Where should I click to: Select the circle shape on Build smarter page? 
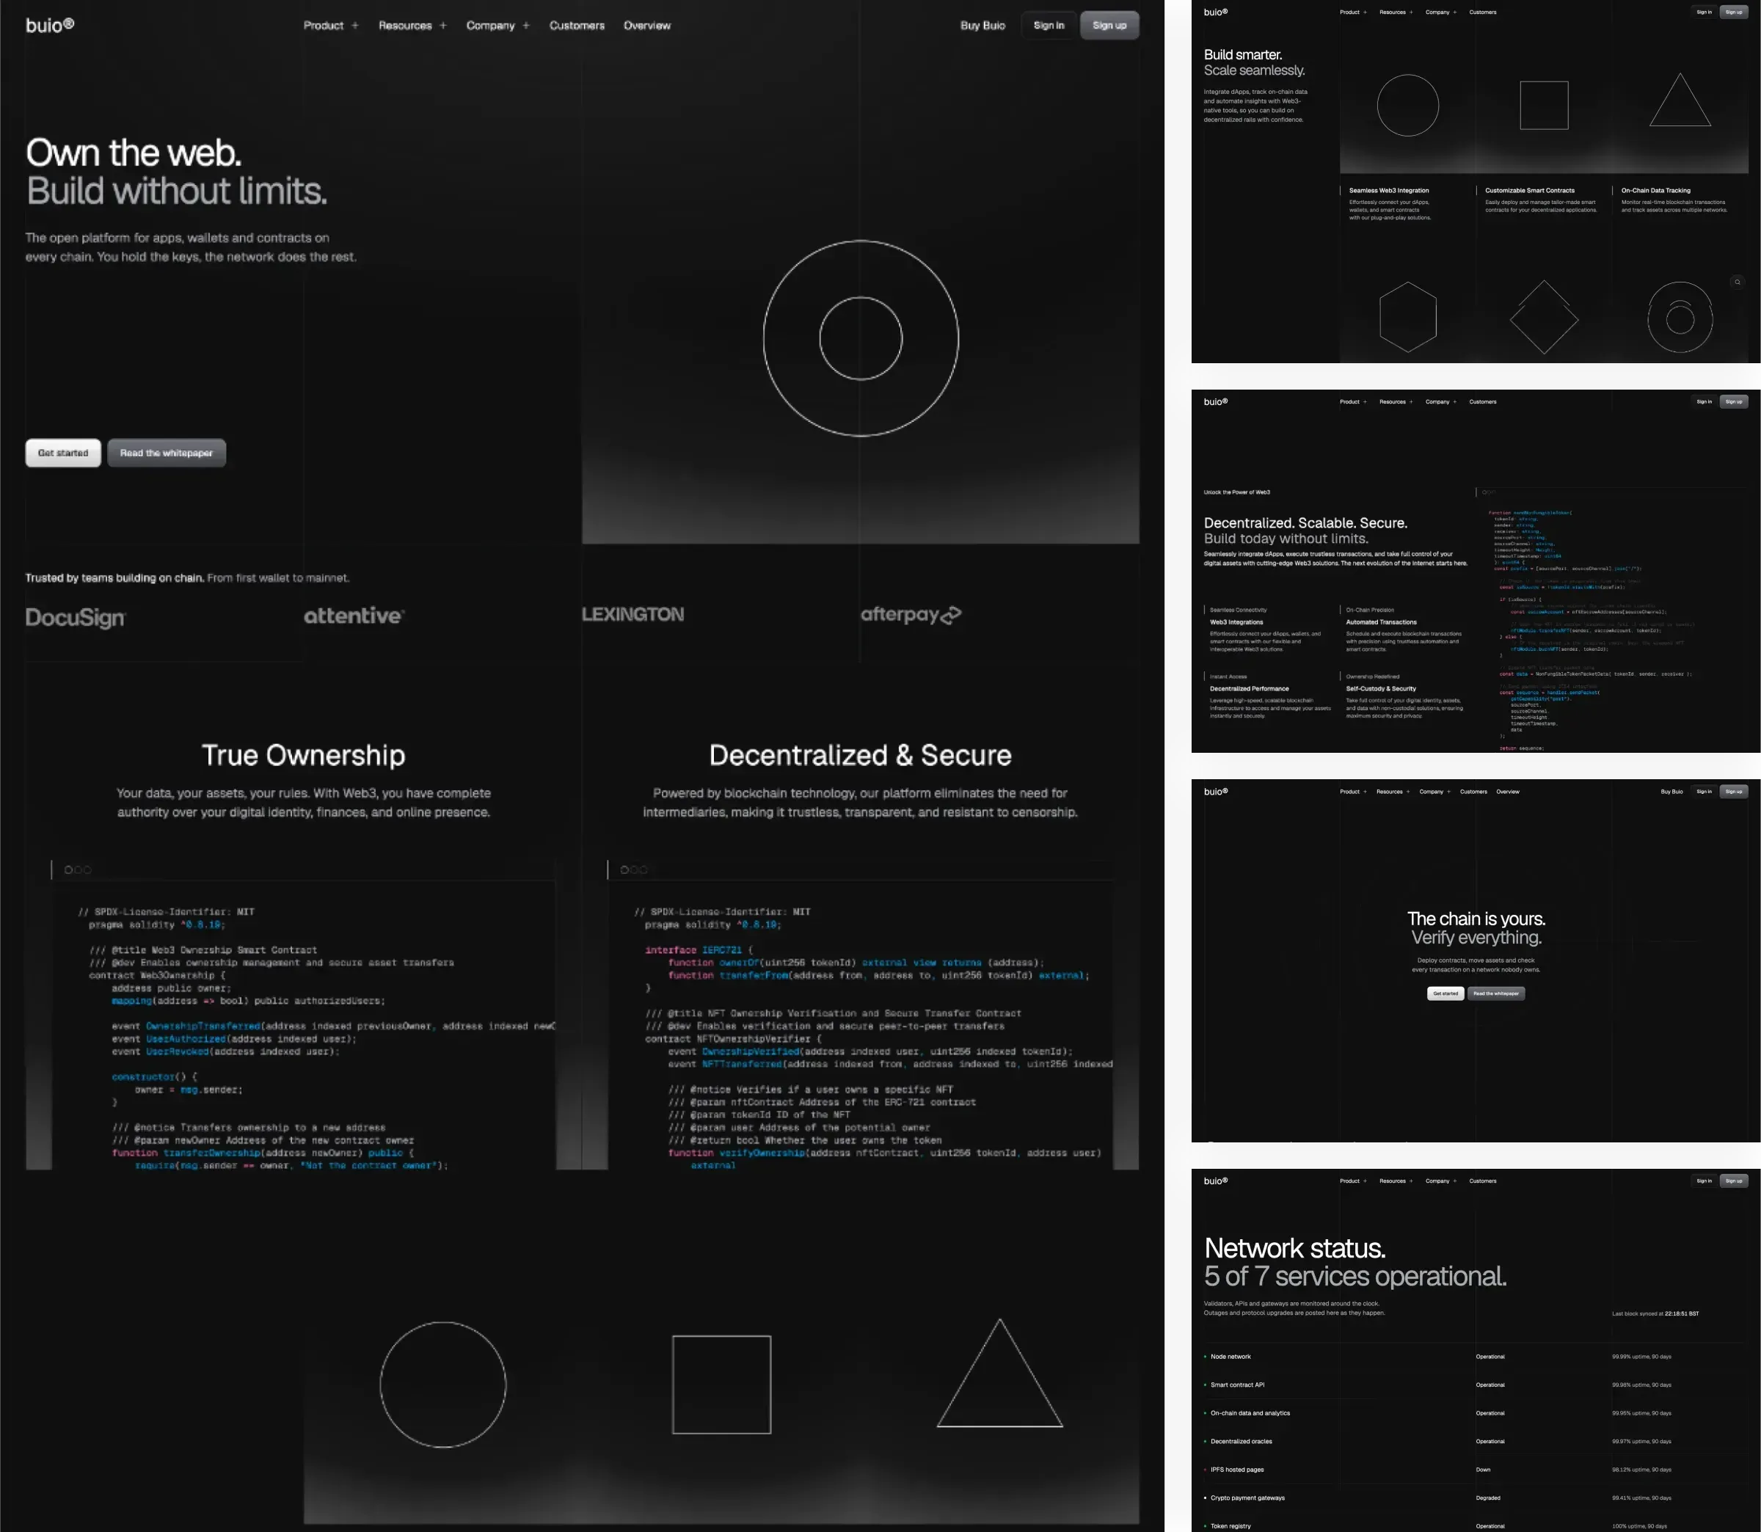click(x=1408, y=105)
